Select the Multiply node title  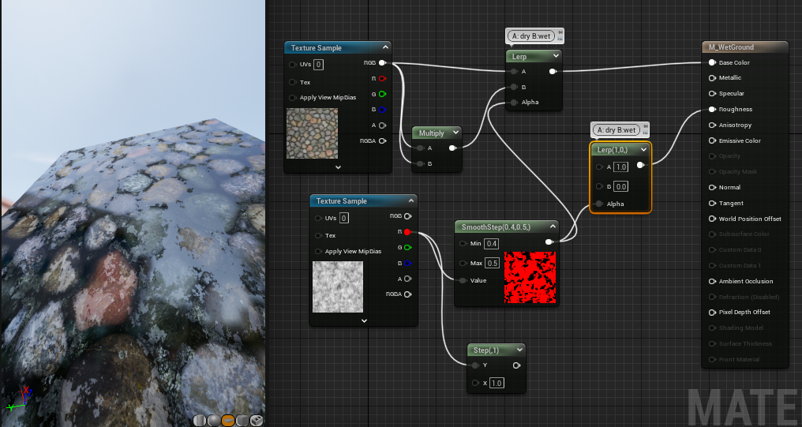431,133
